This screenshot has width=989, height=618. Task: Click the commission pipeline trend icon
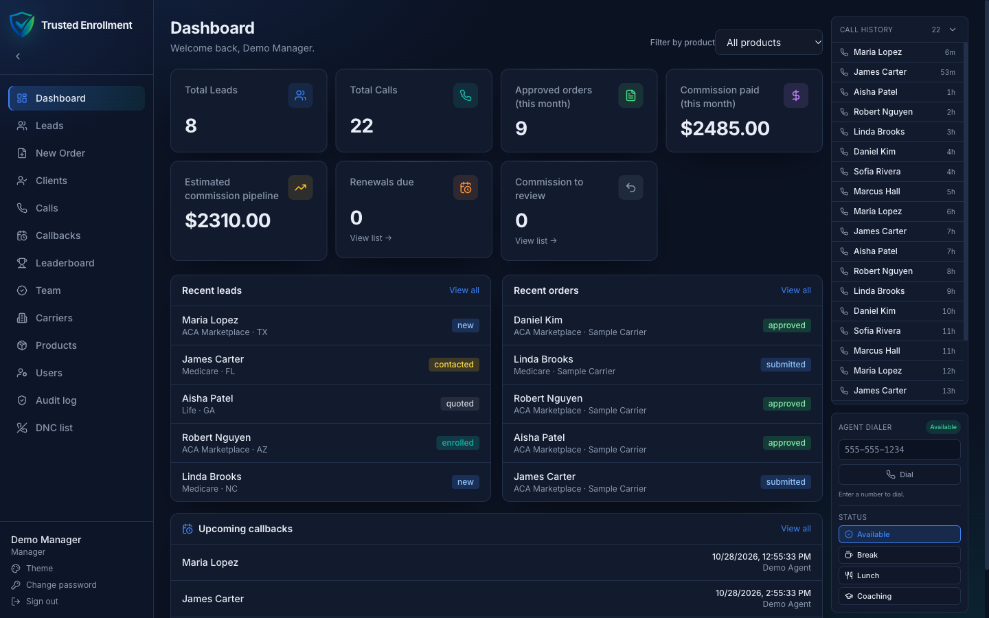click(300, 187)
